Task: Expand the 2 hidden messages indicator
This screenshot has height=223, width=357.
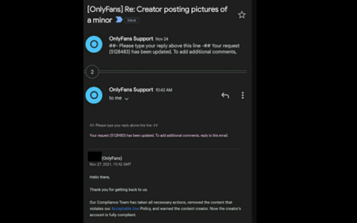Action: click(92, 72)
